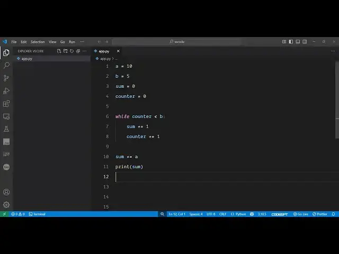Click the vscode command center search box
Viewport: 339px width, 254px height.
point(176,42)
